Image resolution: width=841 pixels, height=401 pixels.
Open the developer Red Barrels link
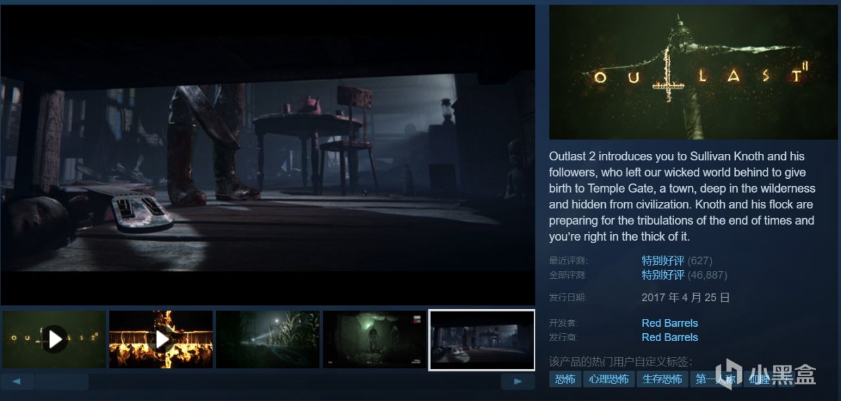tap(670, 323)
